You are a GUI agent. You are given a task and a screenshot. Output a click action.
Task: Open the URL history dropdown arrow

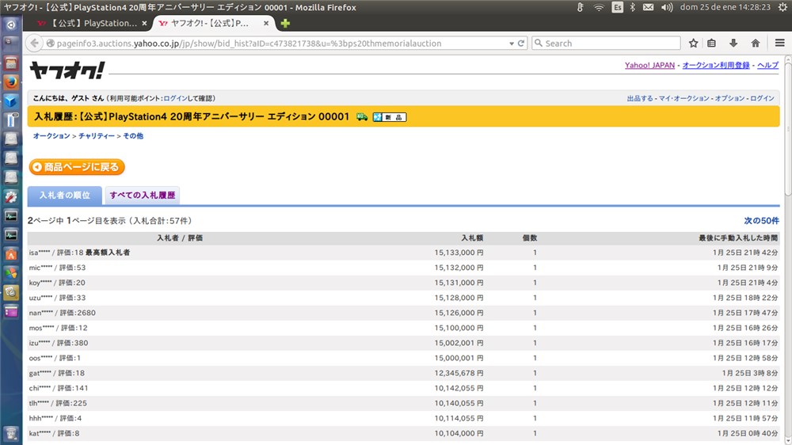click(x=511, y=44)
